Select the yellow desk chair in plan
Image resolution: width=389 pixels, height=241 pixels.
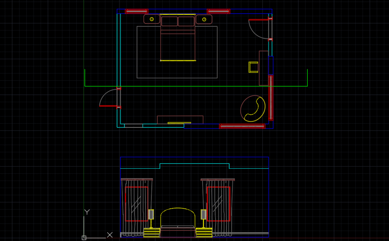coord(253,67)
